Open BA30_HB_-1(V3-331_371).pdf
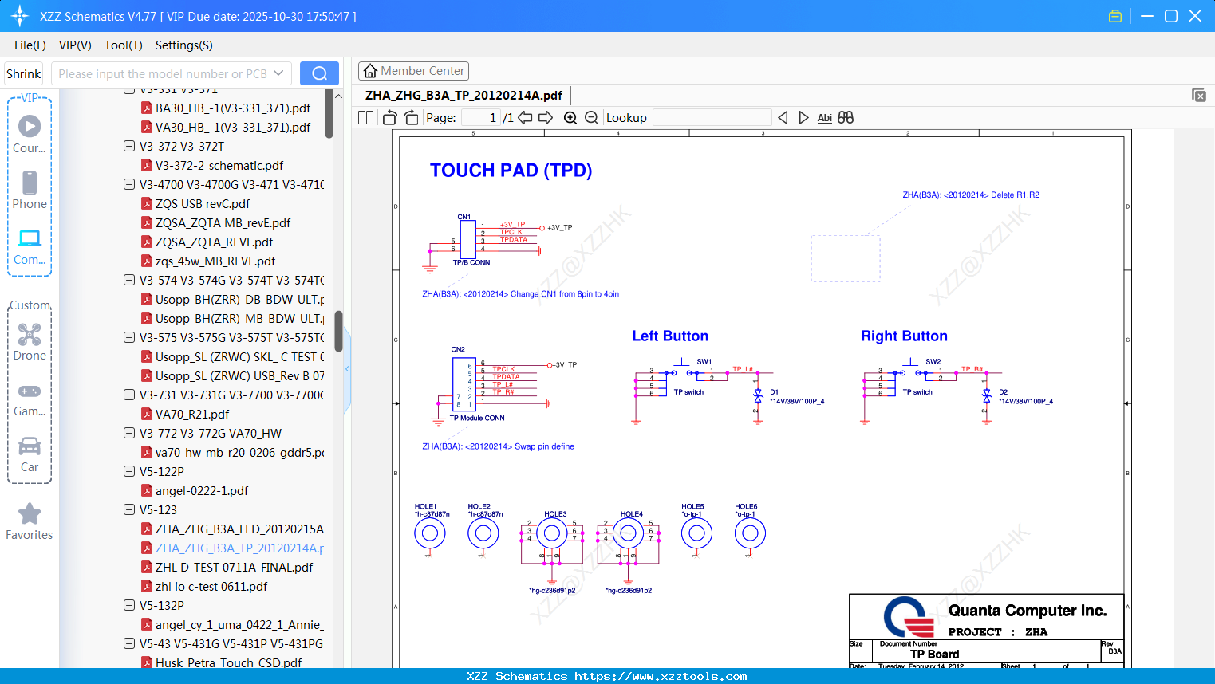Screen dimensions: 1215x684 click(x=233, y=108)
